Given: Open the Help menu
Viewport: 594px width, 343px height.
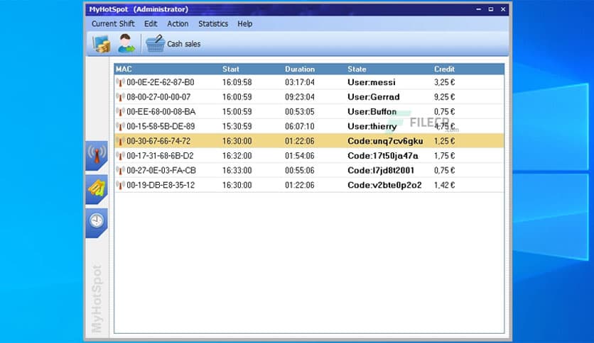Looking at the screenshot, I should [x=244, y=23].
